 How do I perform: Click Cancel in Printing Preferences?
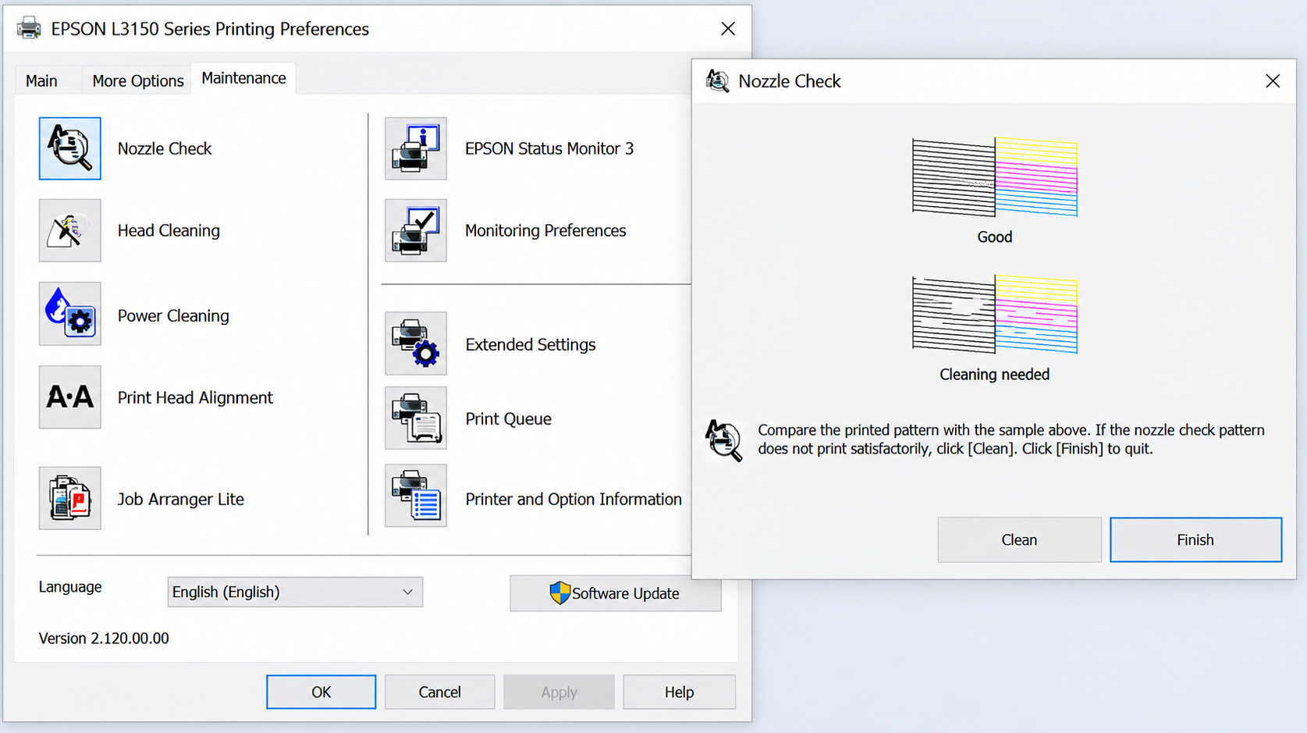(x=439, y=692)
